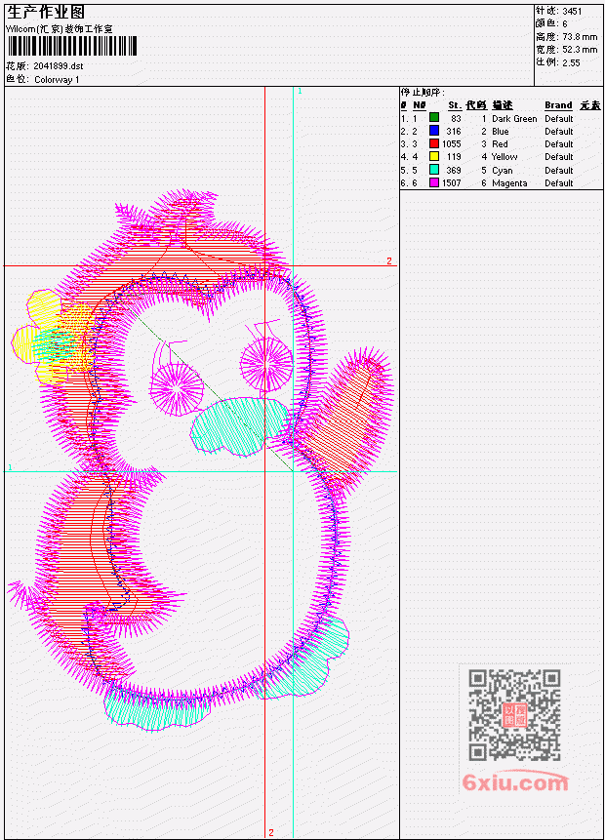Click 'Default' brand in Blue row
This screenshot has height=840, width=605.
559,132
